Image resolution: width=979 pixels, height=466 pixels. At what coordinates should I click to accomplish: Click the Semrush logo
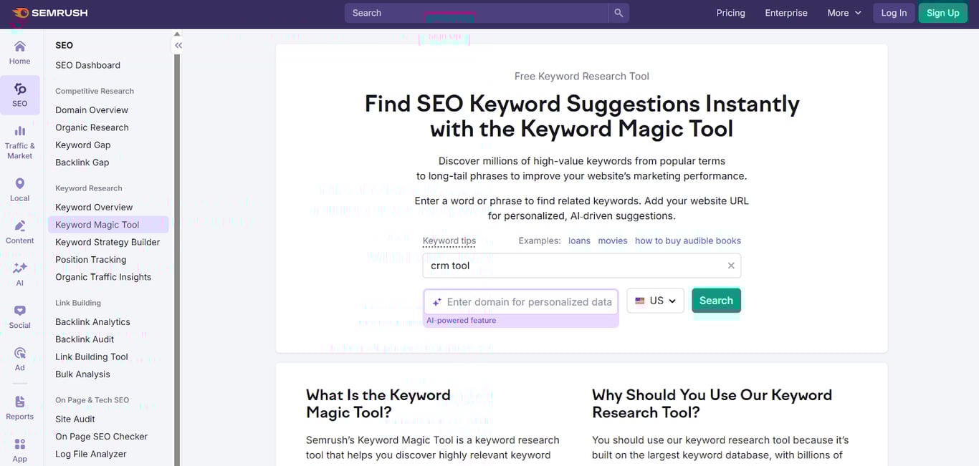click(x=50, y=13)
